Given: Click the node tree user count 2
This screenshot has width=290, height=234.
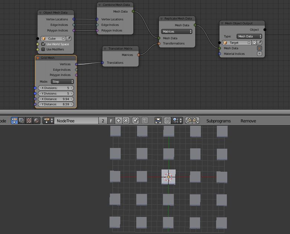Looking at the screenshot, I should [103, 121].
